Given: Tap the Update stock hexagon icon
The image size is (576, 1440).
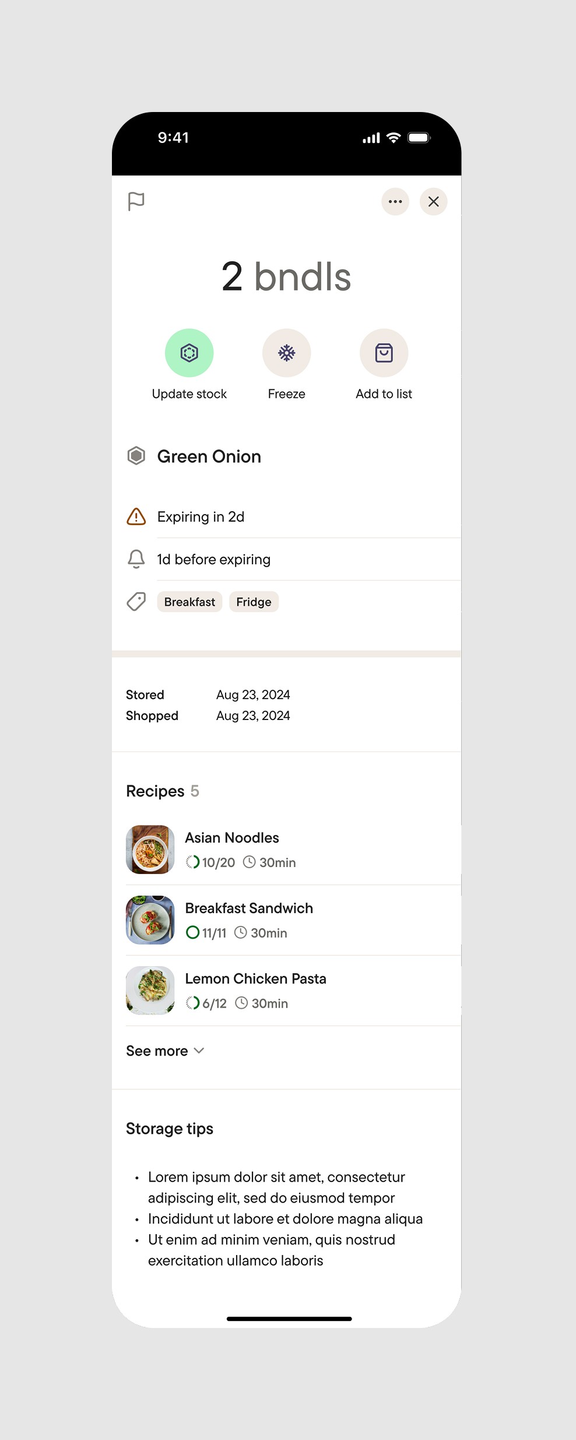Looking at the screenshot, I should (x=189, y=353).
